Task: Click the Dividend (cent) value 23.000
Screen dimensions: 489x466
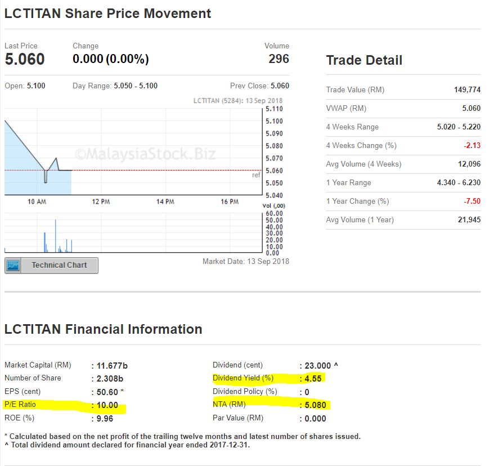Action: [317, 366]
